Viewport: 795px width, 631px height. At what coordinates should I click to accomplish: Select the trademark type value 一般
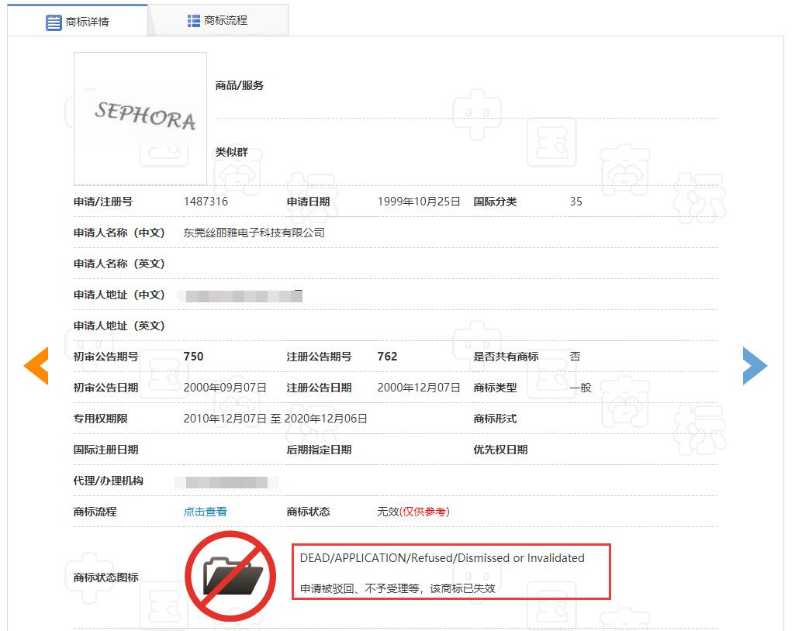[x=580, y=388]
